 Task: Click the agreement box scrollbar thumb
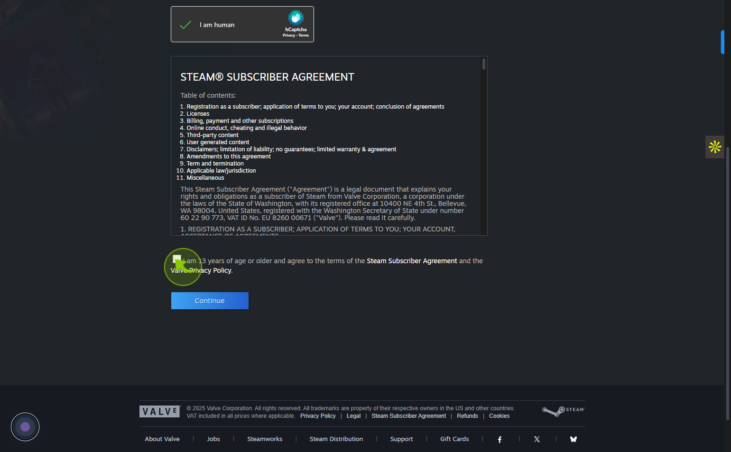(484, 64)
